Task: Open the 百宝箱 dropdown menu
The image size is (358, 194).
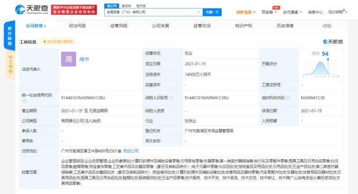Action: [269, 12]
